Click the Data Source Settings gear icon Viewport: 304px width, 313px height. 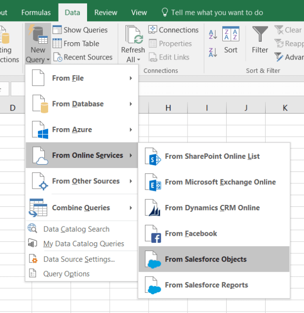point(33,258)
